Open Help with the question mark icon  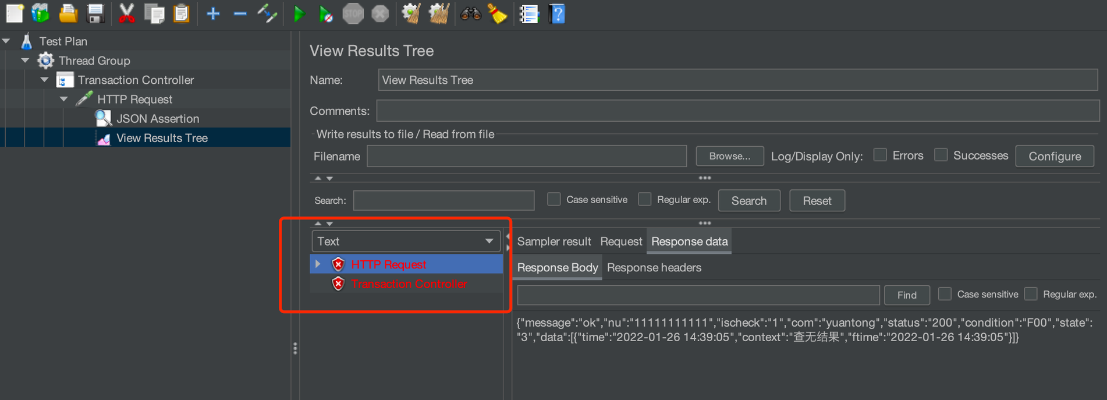pos(556,14)
